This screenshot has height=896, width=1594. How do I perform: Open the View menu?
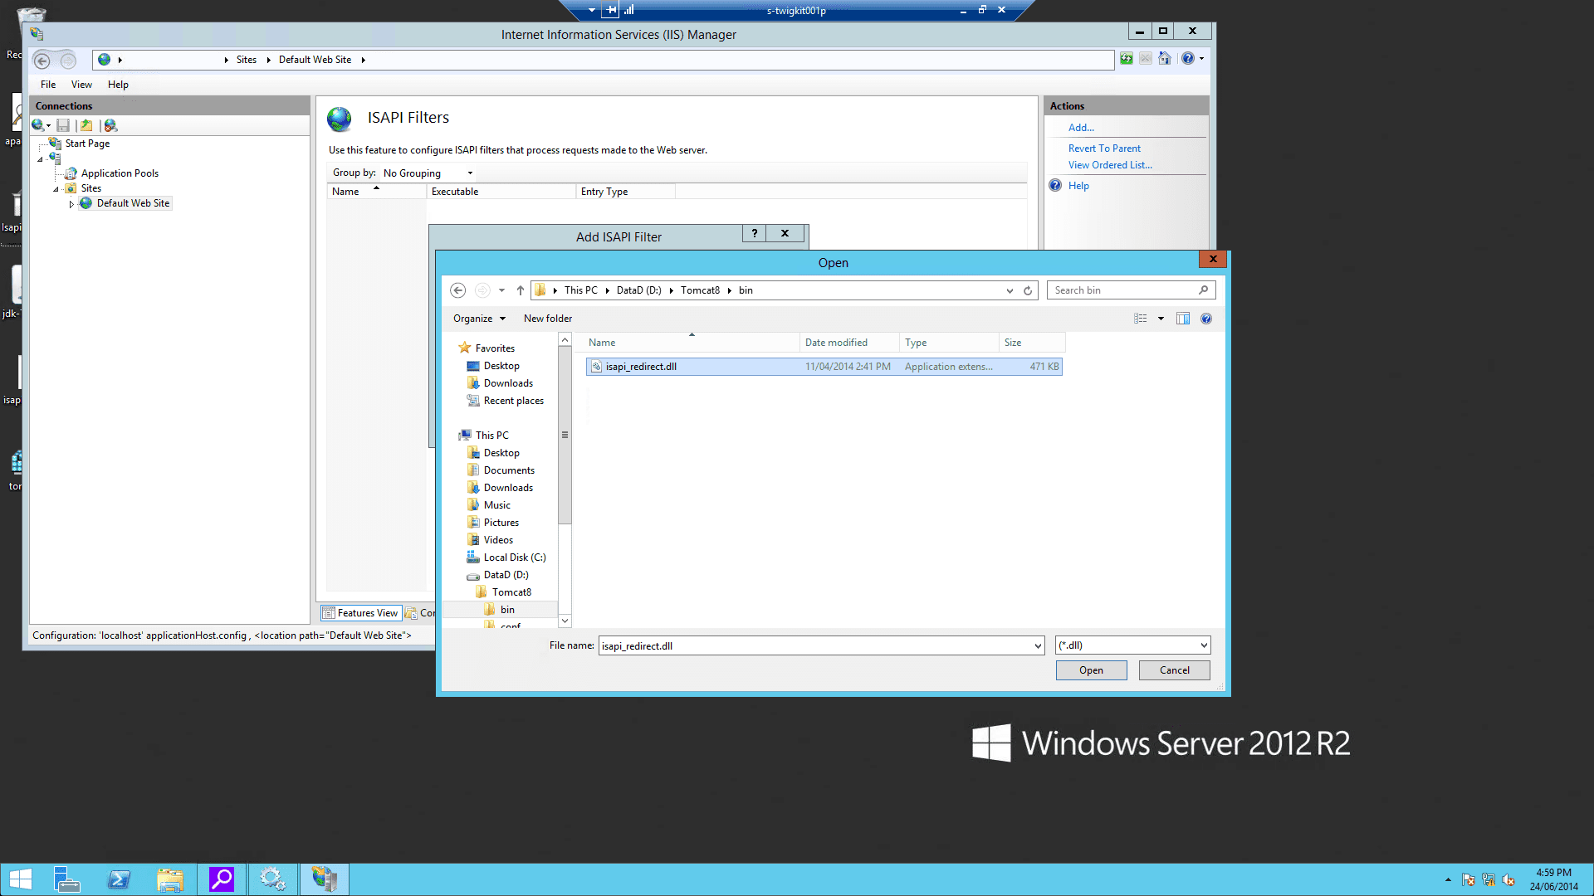(81, 85)
